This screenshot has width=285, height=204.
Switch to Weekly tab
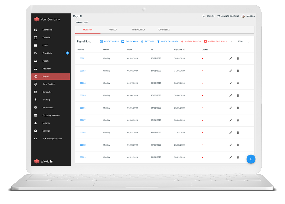[113, 30]
